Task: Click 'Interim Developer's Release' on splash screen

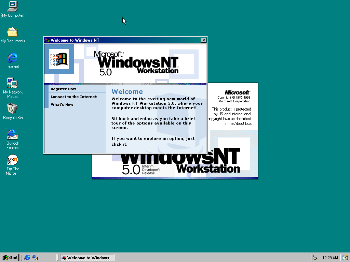Action: click(151, 170)
